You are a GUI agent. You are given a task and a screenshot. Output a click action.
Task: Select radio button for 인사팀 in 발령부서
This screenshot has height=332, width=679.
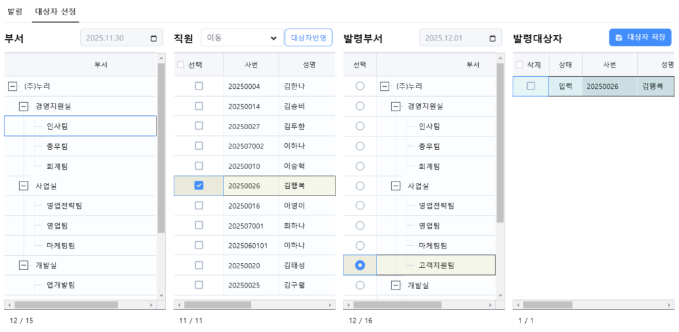360,126
